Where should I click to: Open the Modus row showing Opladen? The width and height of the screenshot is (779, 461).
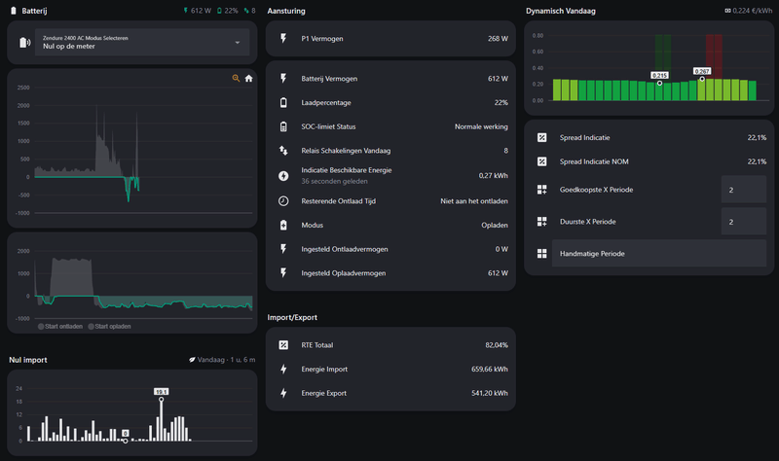click(x=389, y=225)
